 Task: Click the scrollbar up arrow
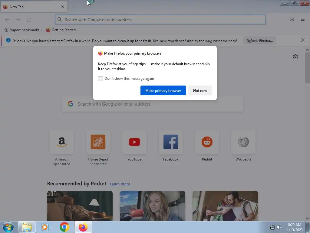(x=307, y=50)
